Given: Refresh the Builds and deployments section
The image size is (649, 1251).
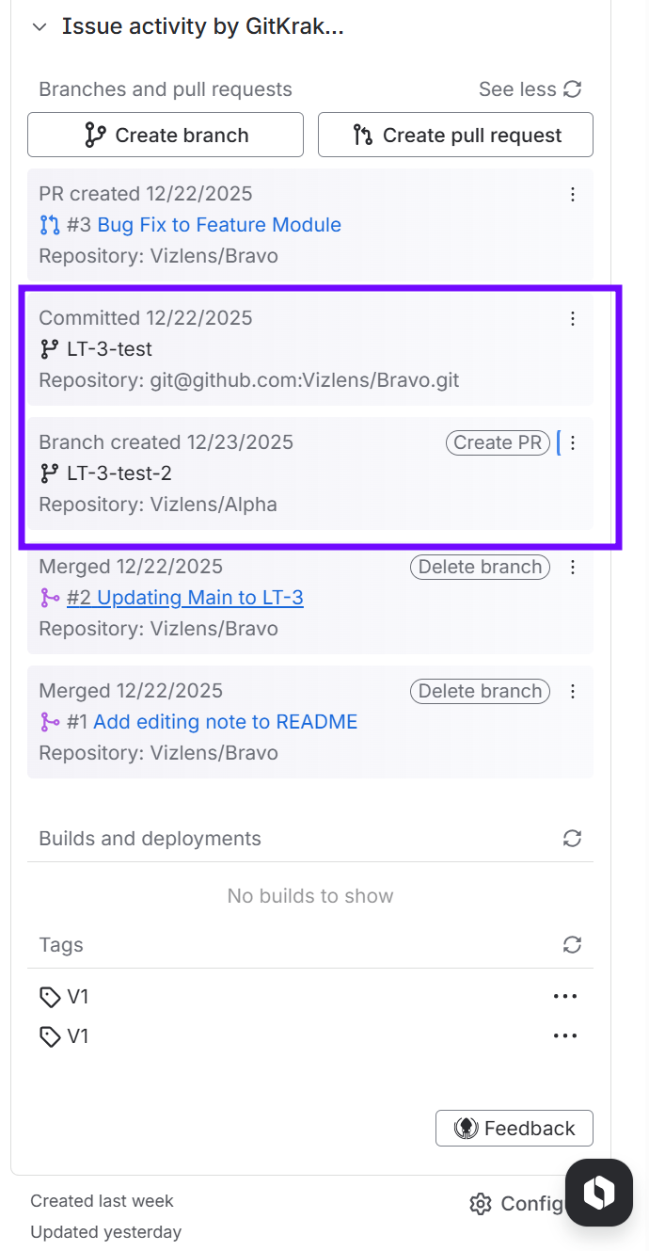Looking at the screenshot, I should click(572, 838).
